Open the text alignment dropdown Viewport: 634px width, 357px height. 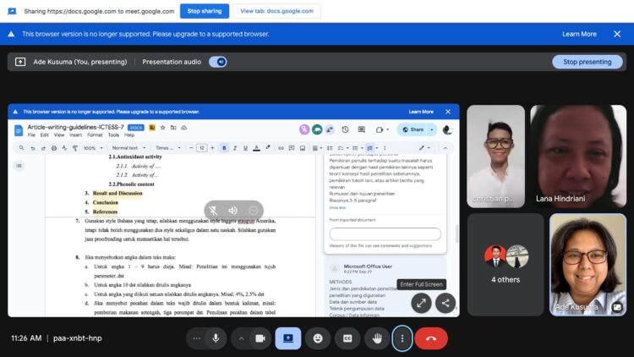coord(317,148)
